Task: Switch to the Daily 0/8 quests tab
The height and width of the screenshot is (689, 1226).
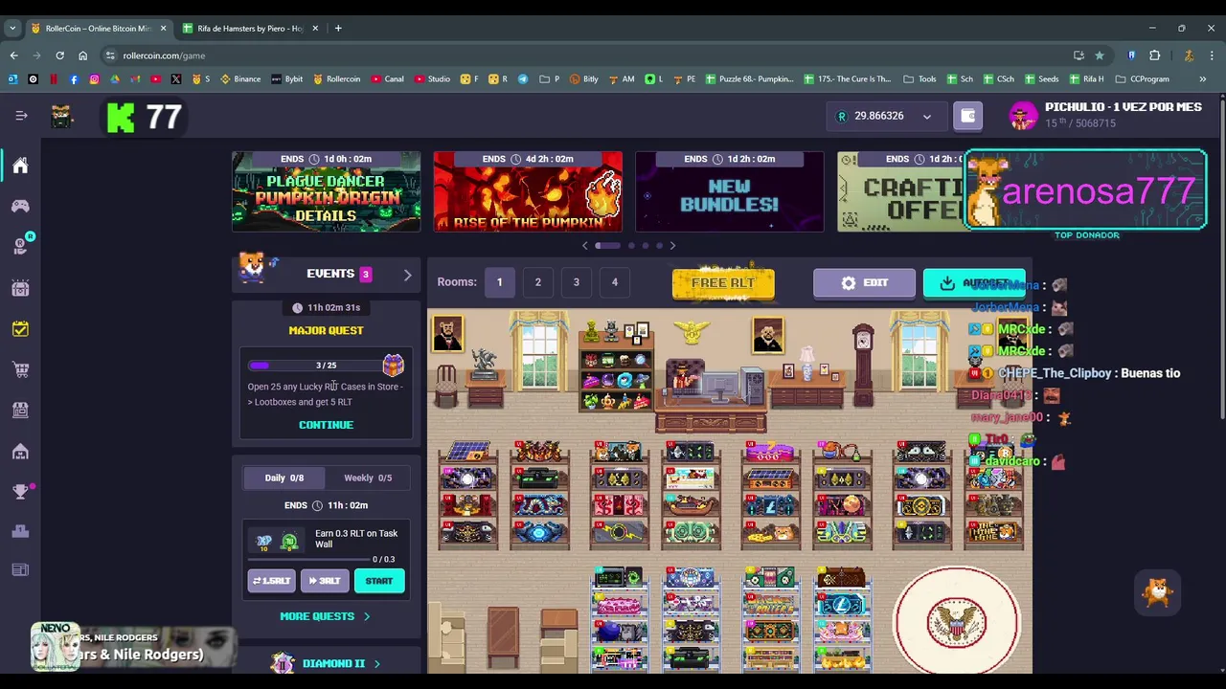Action: (284, 478)
